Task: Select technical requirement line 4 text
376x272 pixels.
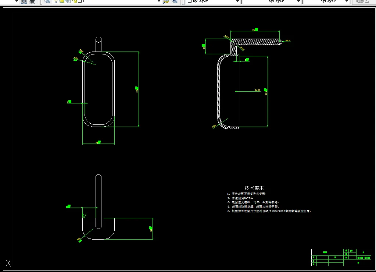Action: click(x=253, y=207)
